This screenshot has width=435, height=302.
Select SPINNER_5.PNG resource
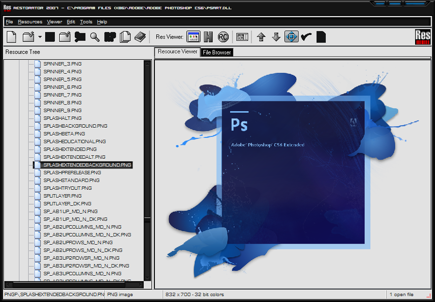[x=63, y=80]
